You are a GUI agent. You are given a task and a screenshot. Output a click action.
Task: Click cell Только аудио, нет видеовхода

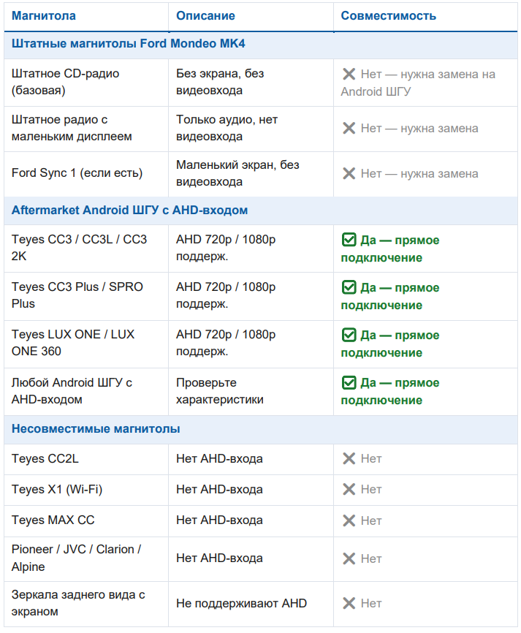251,129
